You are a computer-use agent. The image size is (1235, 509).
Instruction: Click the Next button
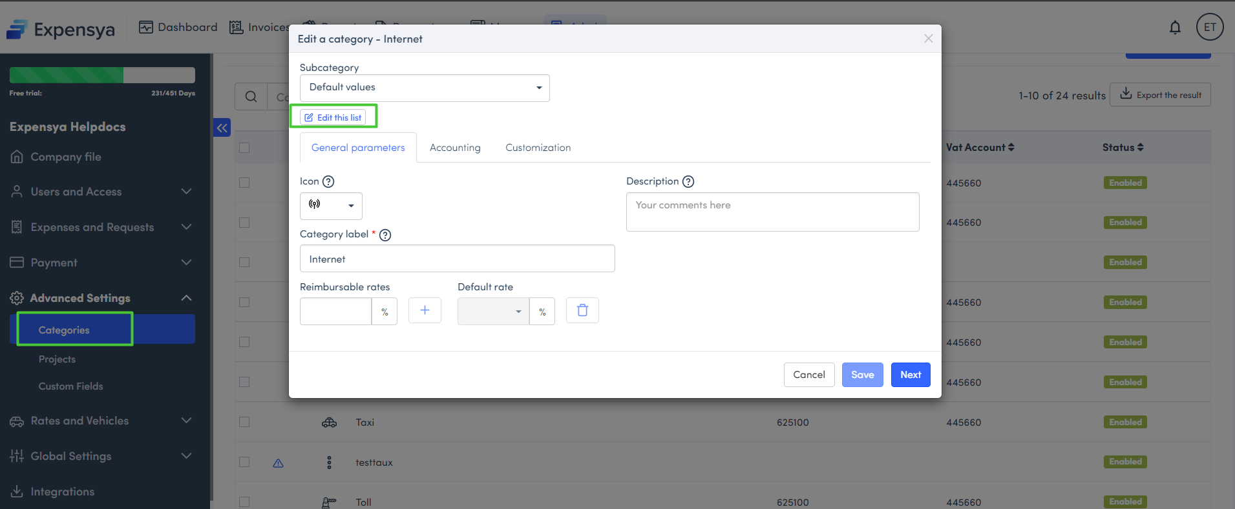pos(910,375)
